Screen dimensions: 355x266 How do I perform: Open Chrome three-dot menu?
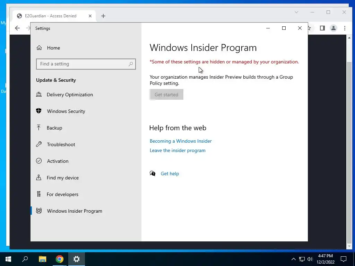345,28
